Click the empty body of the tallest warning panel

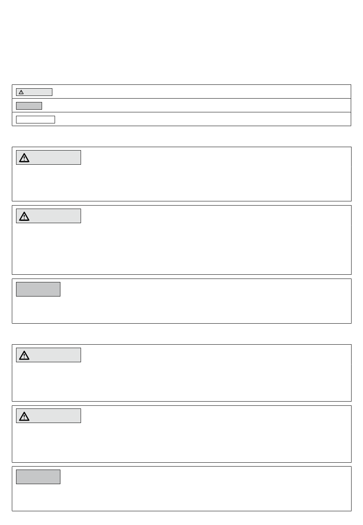pyautogui.click(x=181, y=248)
